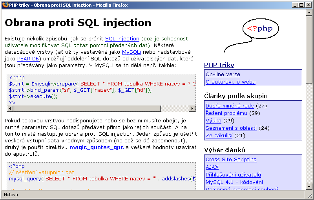
Task: Open the O autorovi, o webu link
Action: [230, 82]
